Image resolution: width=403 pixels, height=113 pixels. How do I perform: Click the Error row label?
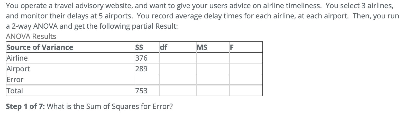15,80
